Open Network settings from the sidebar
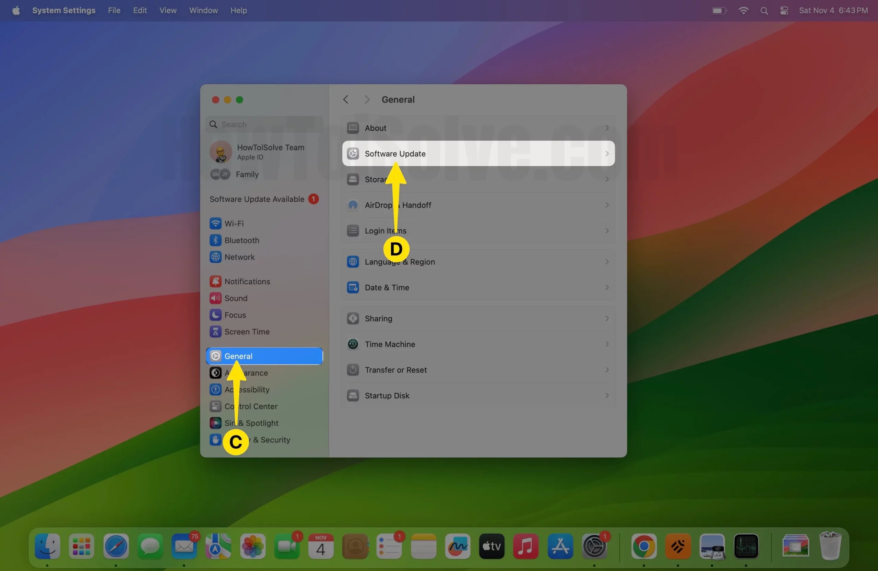 click(239, 257)
